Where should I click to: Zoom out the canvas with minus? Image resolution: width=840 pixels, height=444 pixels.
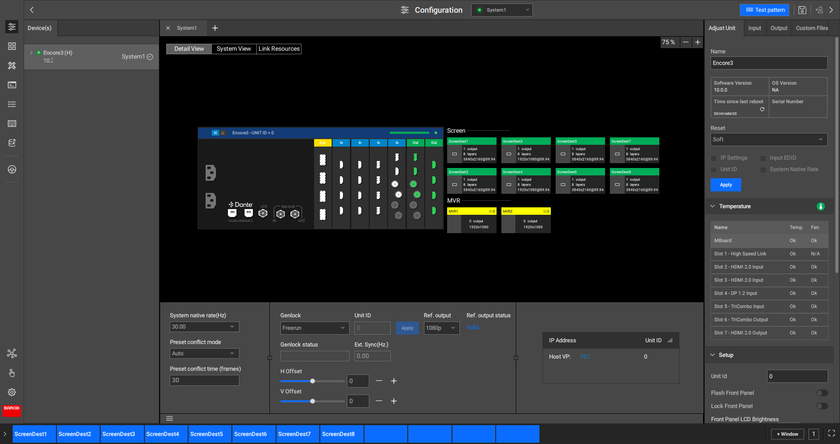pos(686,42)
